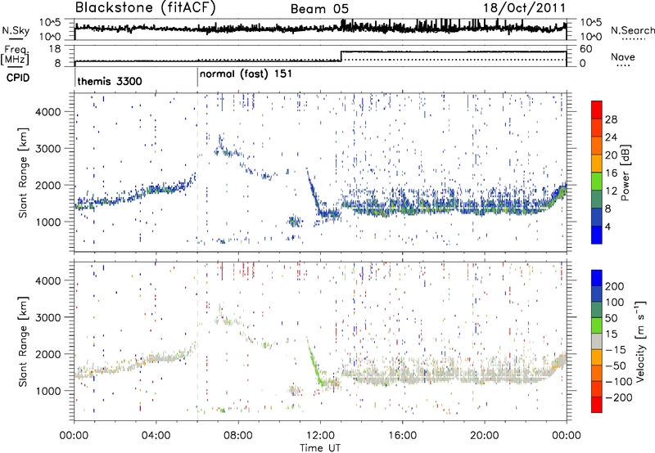Click the 'Blackstone (fitACF)' plot title
This screenshot has height=453, width=655.
tap(145, 7)
